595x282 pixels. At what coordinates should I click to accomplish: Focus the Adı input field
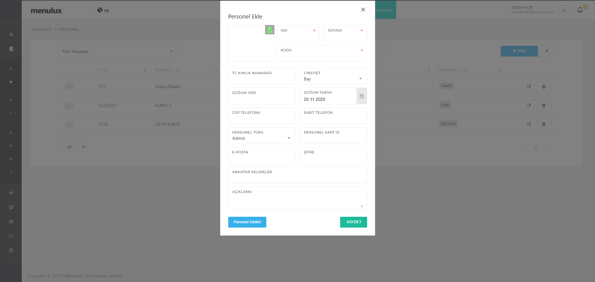pyautogui.click(x=298, y=36)
